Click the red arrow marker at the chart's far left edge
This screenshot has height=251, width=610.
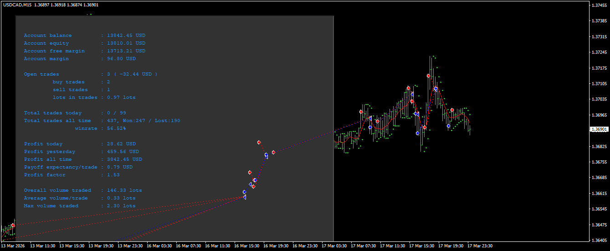[x=13, y=225]
